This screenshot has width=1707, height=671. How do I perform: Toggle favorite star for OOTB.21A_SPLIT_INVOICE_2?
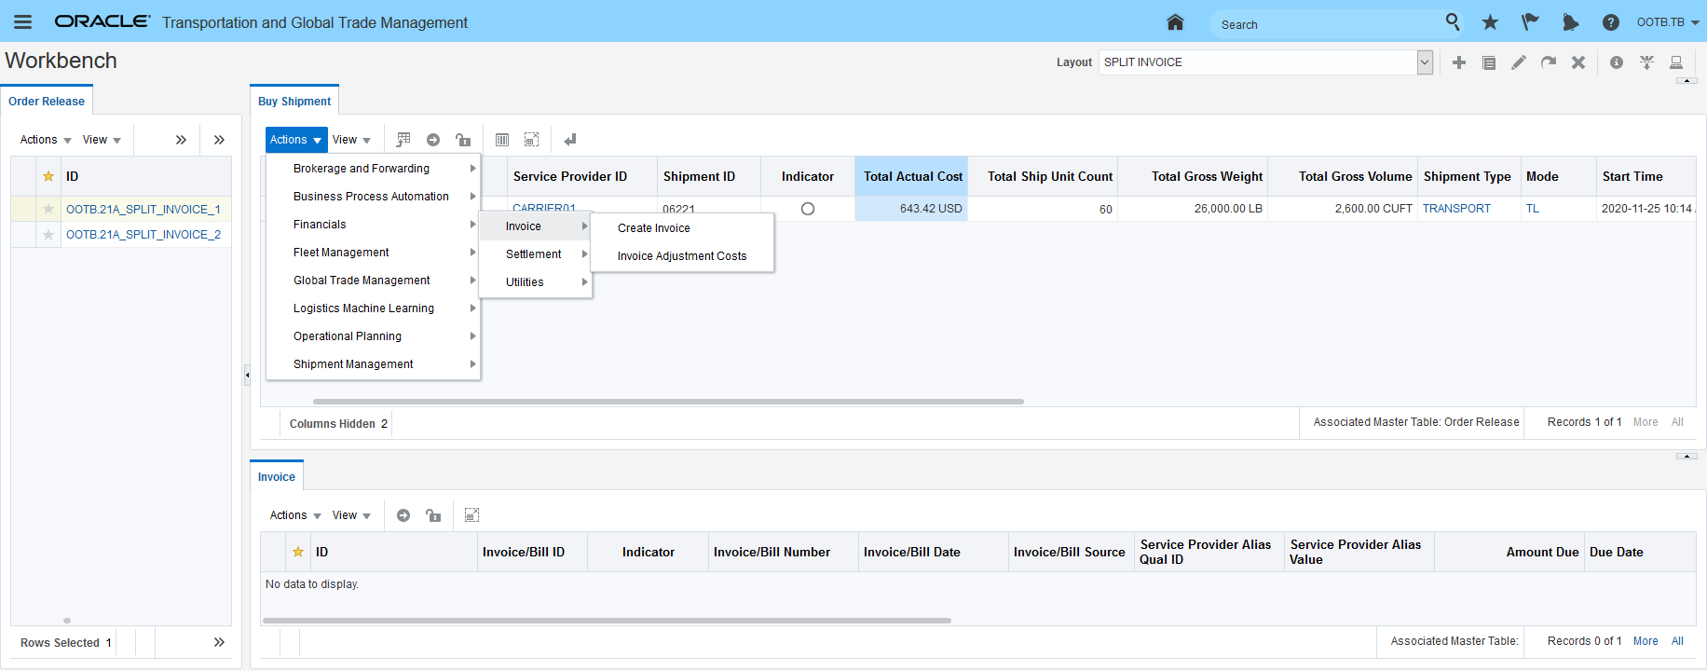click(x=48, y=234)
